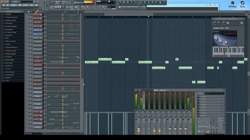Click the output oscilloscope monitor

(x=79, y=2)
